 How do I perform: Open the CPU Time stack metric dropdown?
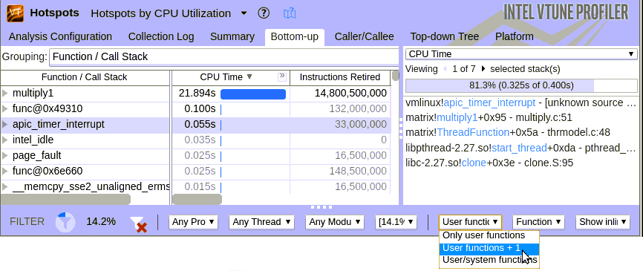521,53
